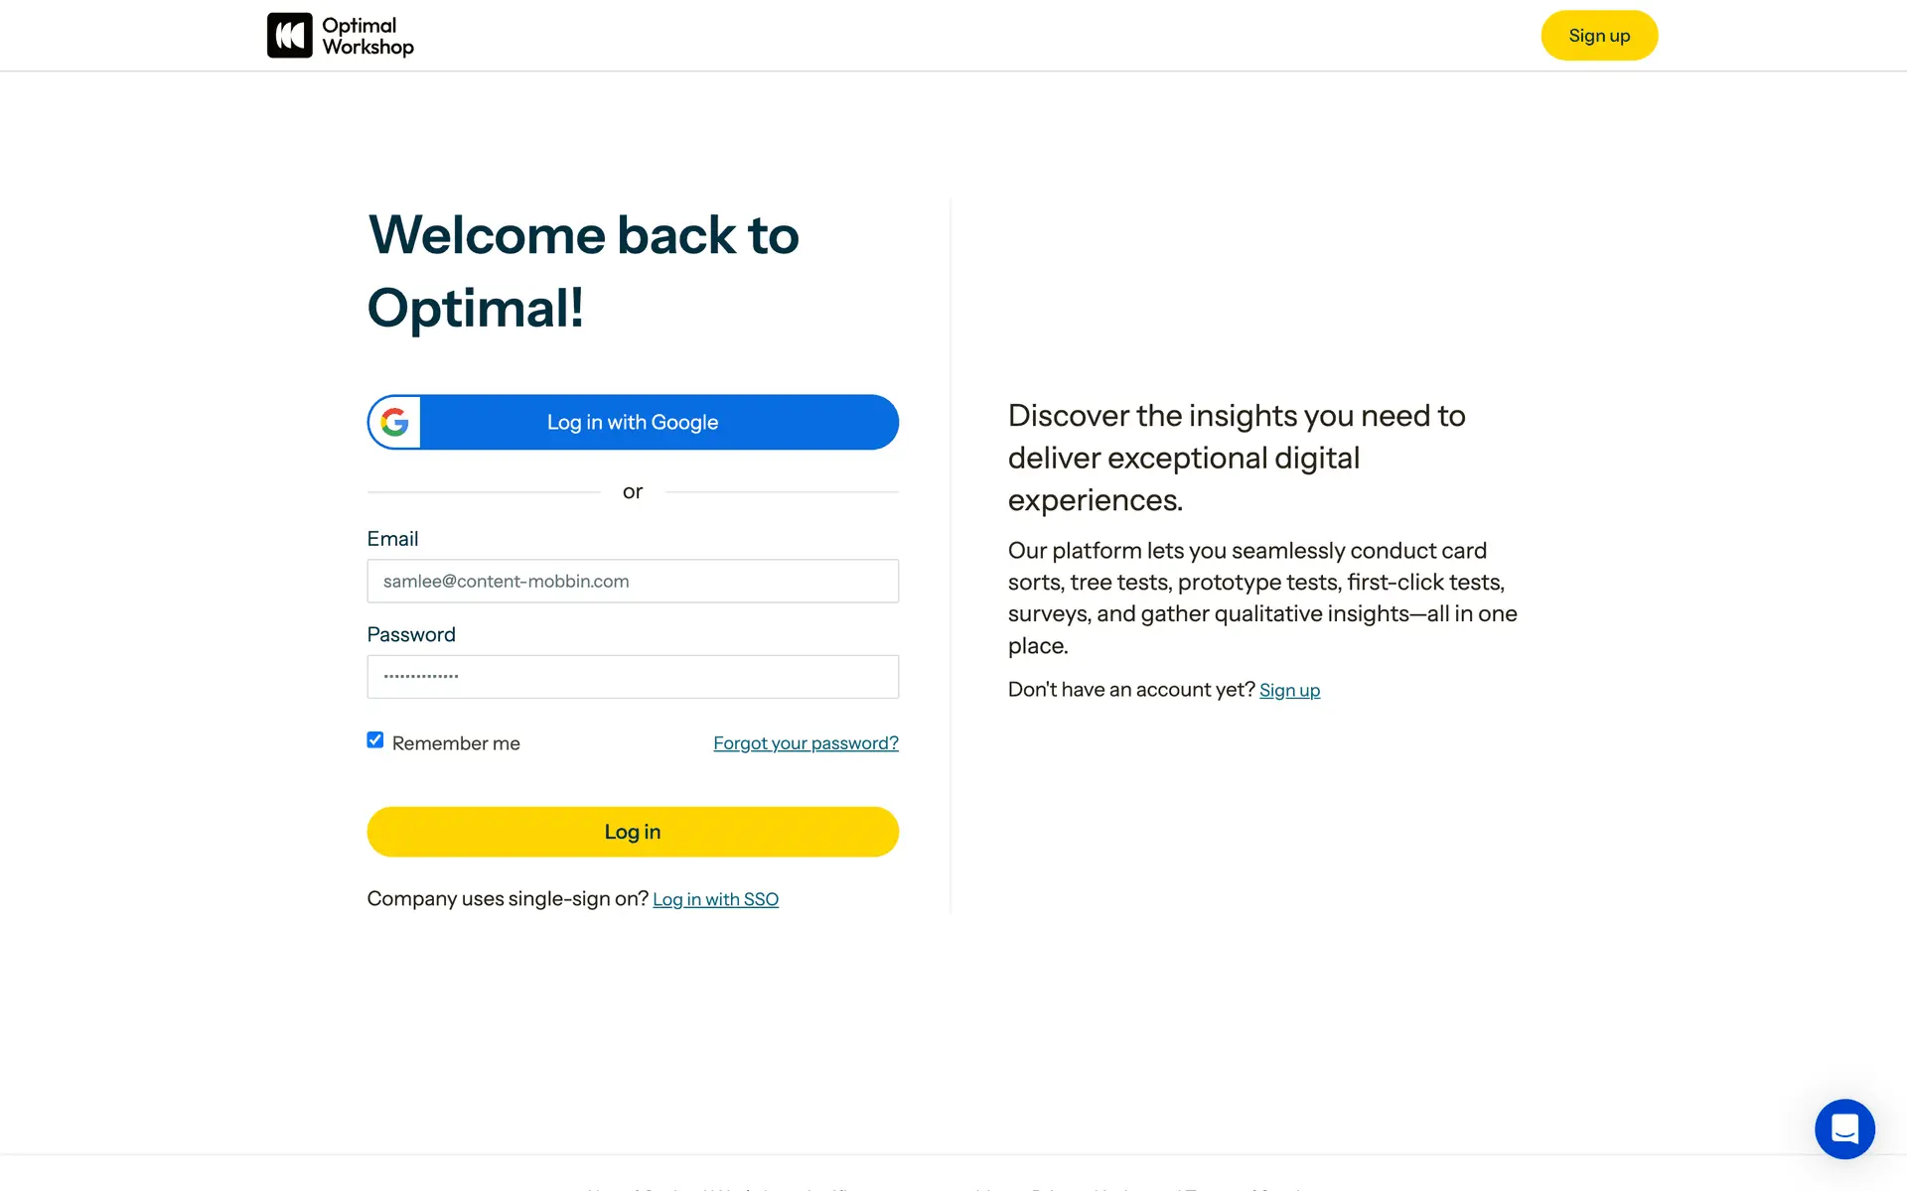Click the "or" divider text
This screenshot has width=1907, height=1191.
pyautogui.click(x=633, y=492)
